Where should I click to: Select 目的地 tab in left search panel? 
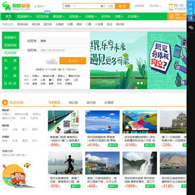coord(11,83)
